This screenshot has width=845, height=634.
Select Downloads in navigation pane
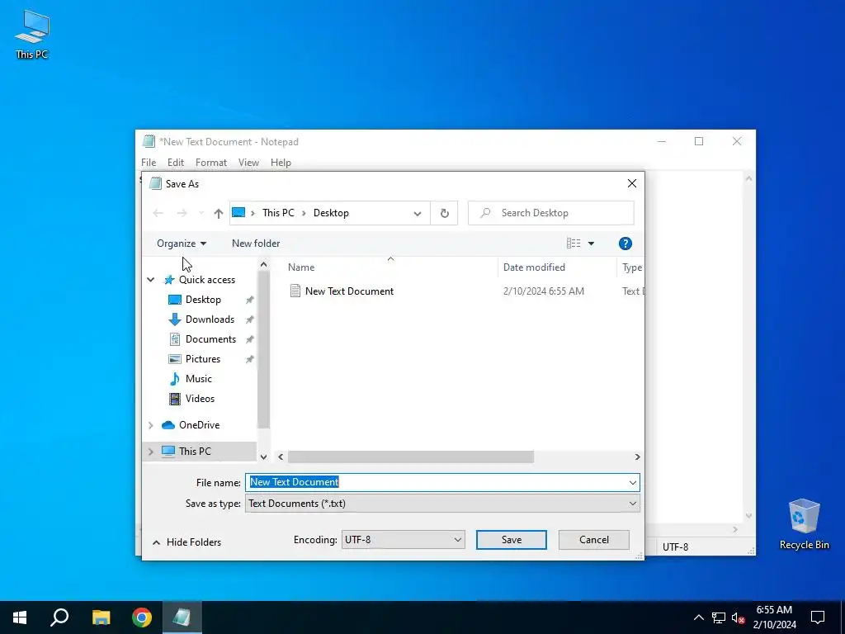tap(210, 319)
